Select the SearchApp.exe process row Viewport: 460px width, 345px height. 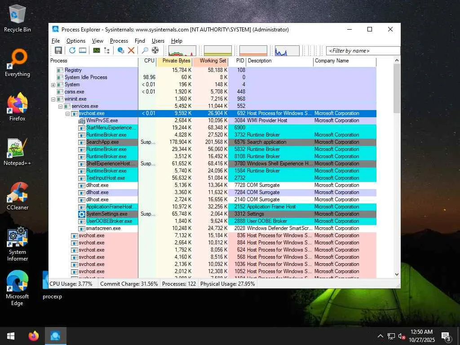tap(212, 142)
